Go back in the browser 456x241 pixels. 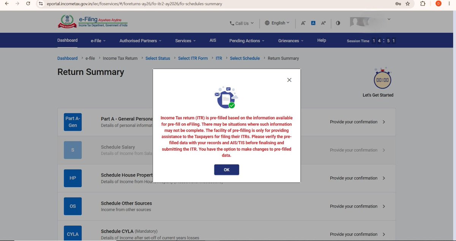pyautogui.click(x=6, y=4)
